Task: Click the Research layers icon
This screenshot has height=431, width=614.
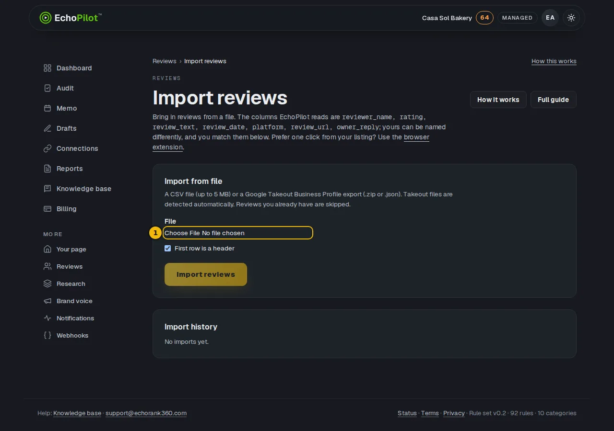Action: (47, 284)
